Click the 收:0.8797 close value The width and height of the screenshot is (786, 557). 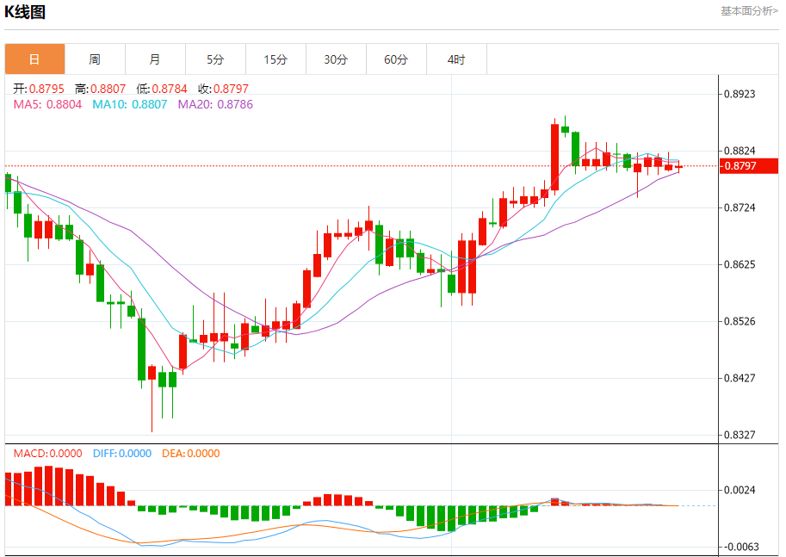pyautogui.click(x=223, y=89)
